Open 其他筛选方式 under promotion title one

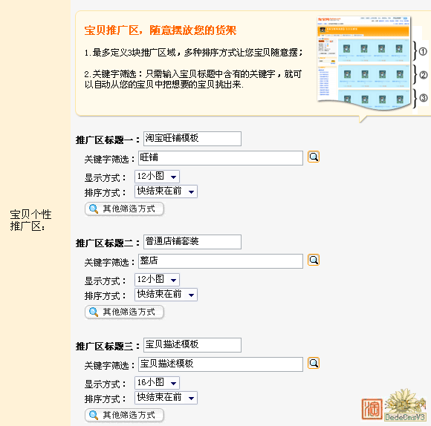point(125,209)
